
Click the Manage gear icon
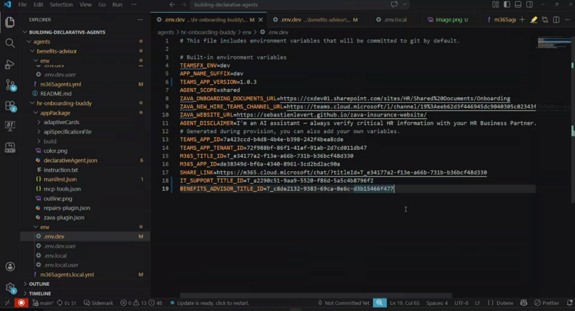[x=10, y=287]
